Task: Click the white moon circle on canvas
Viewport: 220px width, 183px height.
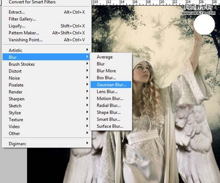Action: [204, 24]
